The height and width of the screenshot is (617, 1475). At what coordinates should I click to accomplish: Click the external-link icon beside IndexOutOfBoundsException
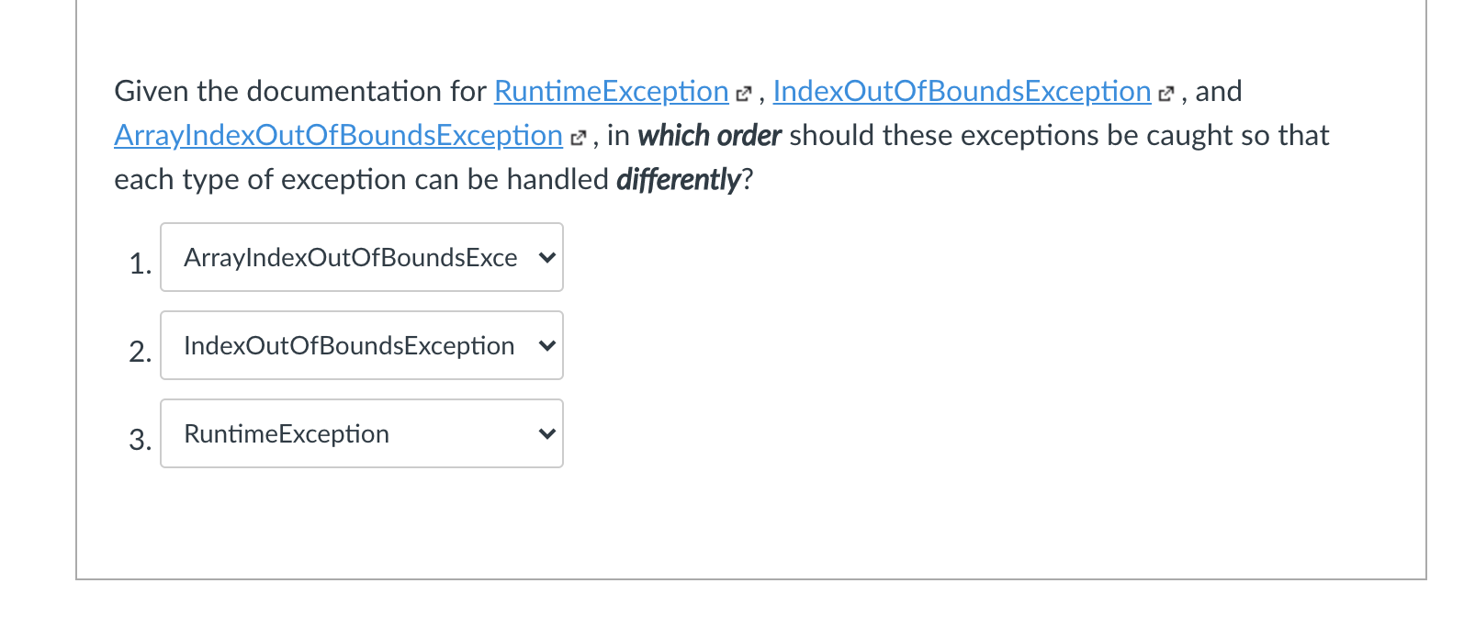point(1167,92)
